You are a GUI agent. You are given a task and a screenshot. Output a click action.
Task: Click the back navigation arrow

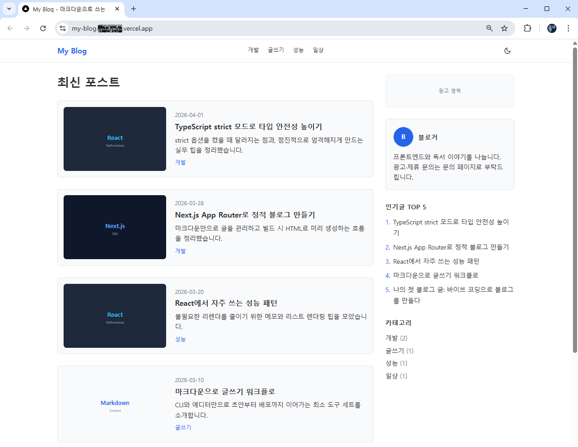pyautogui.click(x=10, y=28)
